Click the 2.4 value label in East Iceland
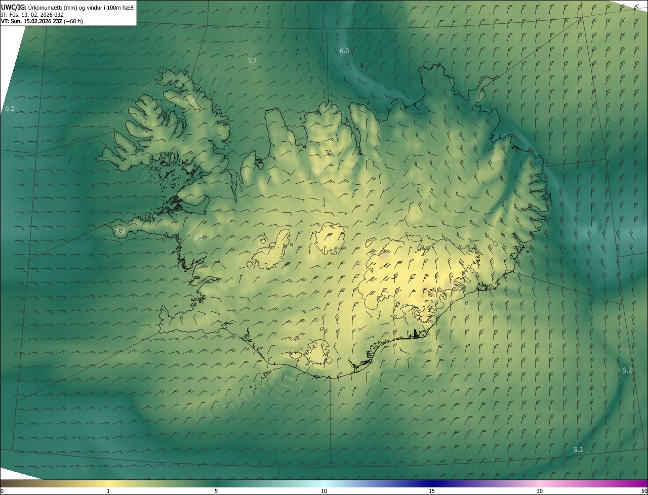Viewport: 648px width, 495px height. (496, 158)
